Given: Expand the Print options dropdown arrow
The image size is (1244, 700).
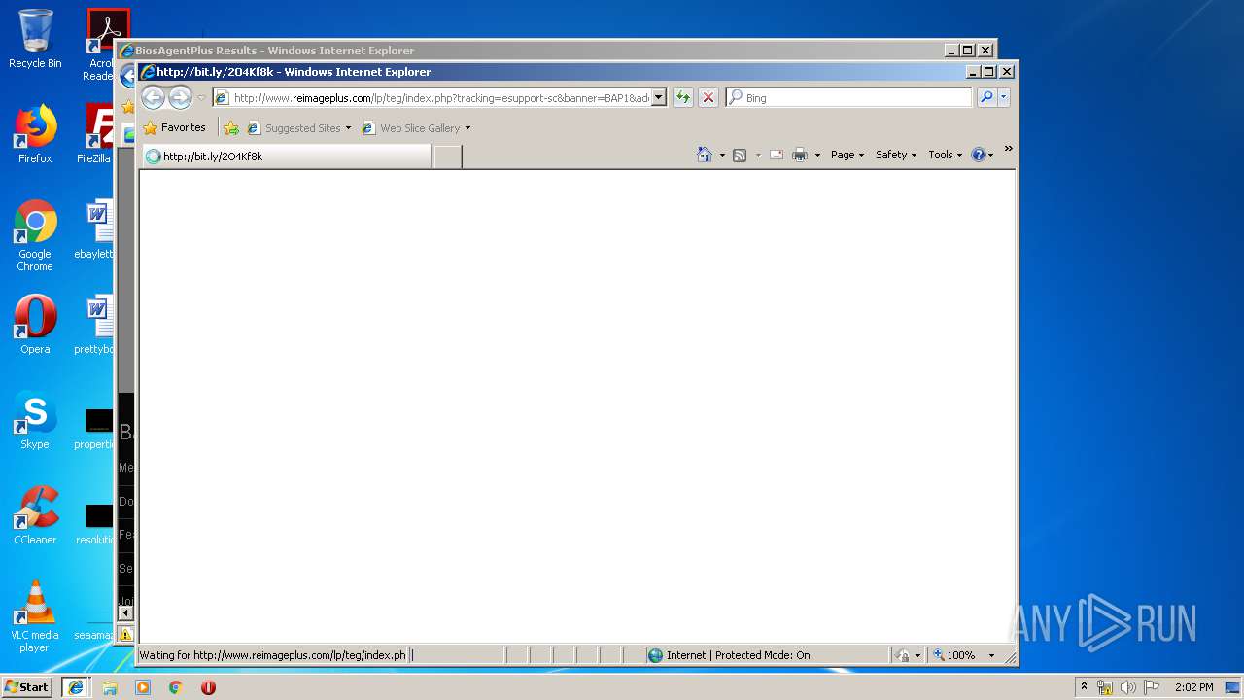Looking at the screenshot, I should [817, 155].
